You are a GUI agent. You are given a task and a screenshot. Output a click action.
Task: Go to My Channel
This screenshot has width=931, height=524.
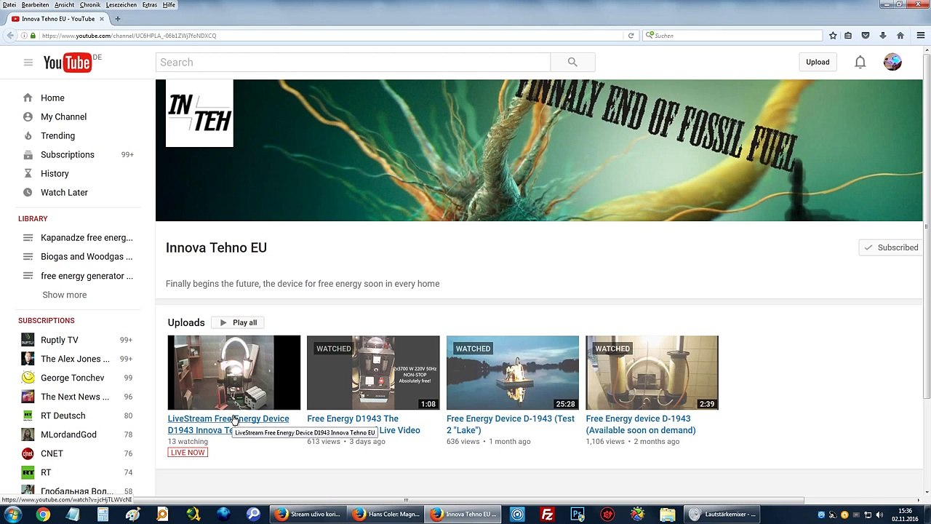(63, 116)
